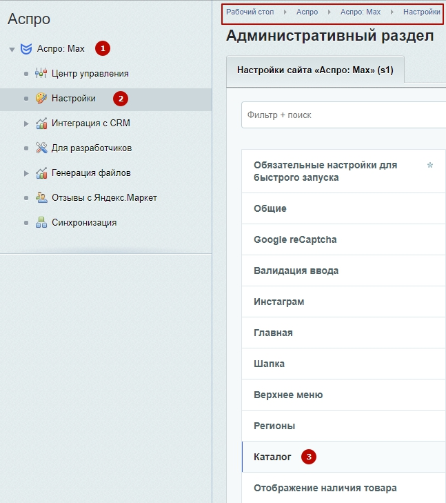Image resolution: width=446 pixels, height=503 pixels.
Task: Select Настройки in the sidebar
Action: coord(74,98)
